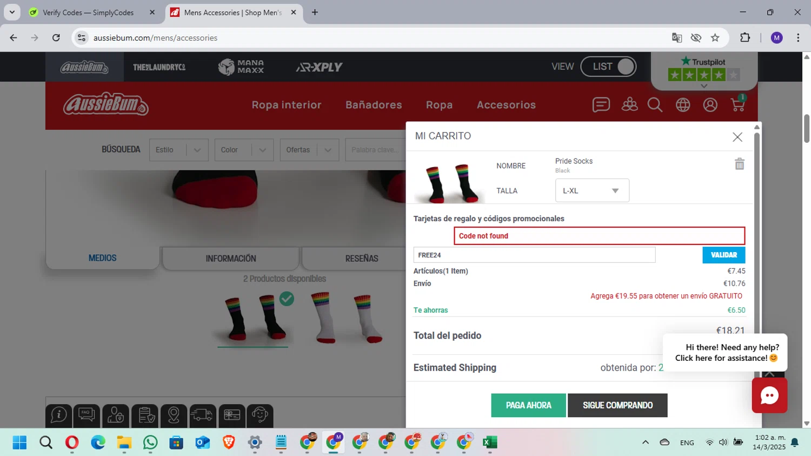Show hidden system tray icons
811x456 pixels.
click(x=645, y=442)
